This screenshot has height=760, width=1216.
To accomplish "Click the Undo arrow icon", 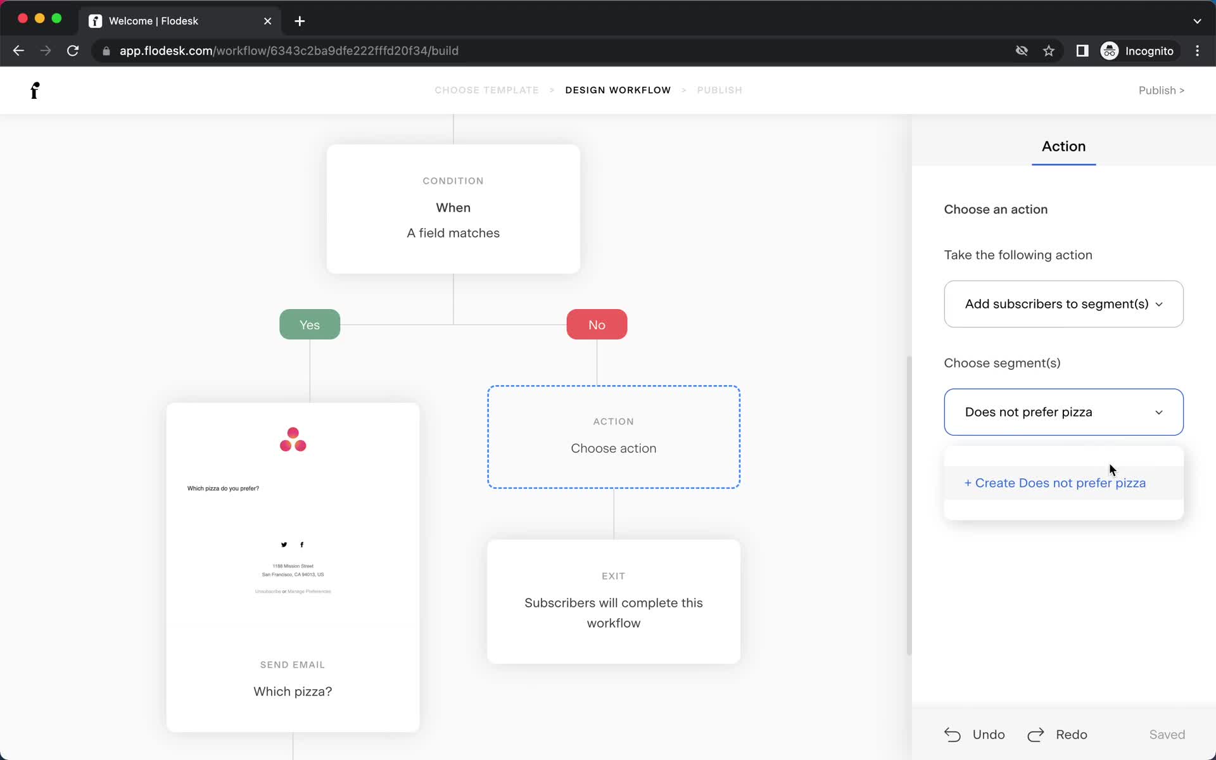I will pos(954,735).
